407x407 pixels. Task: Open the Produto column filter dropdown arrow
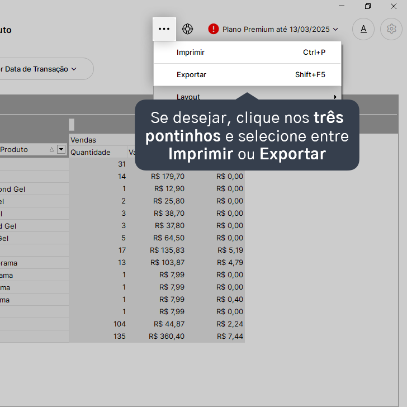tap(61, 149)
